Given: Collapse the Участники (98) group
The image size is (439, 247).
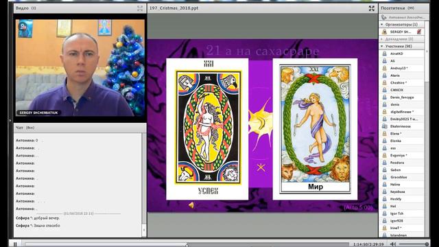Looking at the screenshot, I should tap(382, 46).
